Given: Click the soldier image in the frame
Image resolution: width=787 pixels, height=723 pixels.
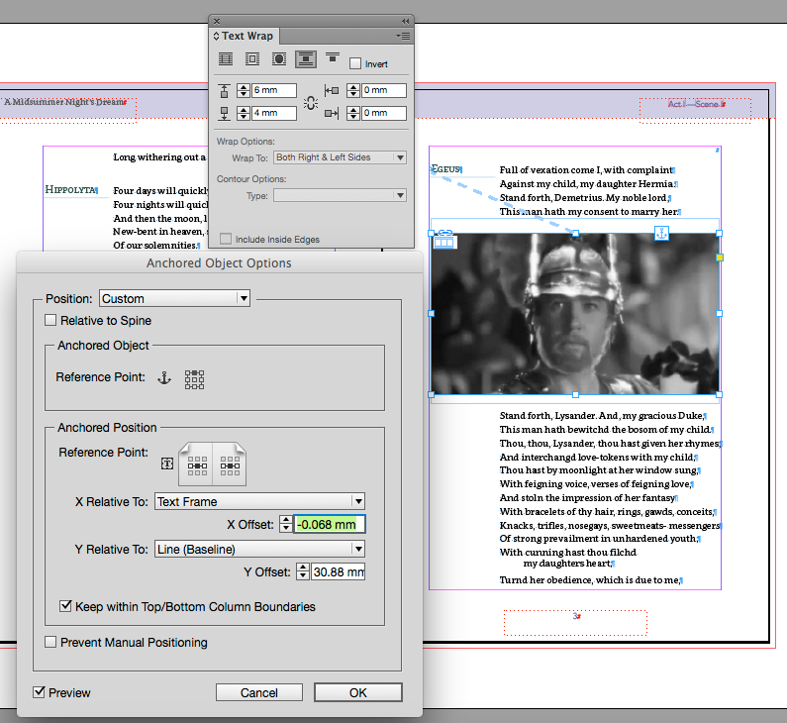Looking at the screenshot, I should point(575,314).
